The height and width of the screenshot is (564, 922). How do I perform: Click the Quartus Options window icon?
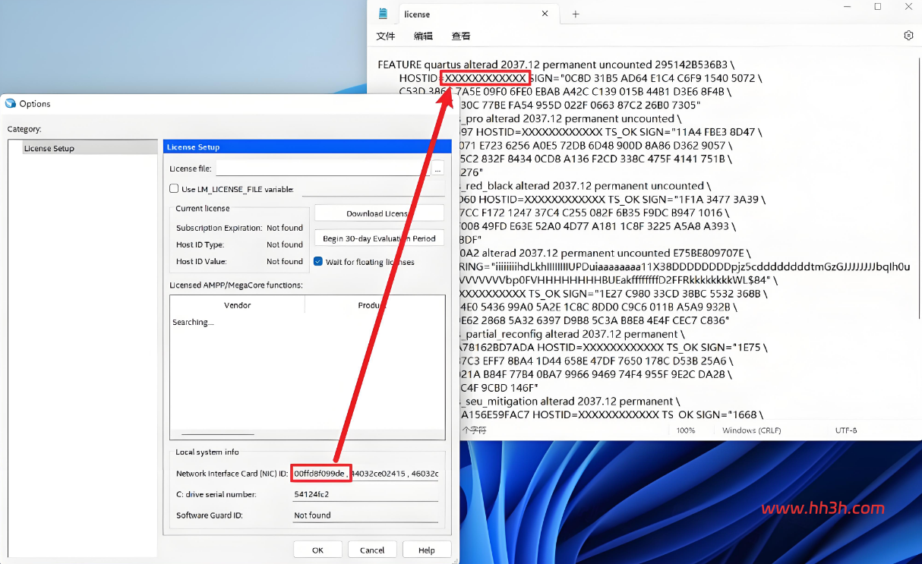(x=11, y=104)
